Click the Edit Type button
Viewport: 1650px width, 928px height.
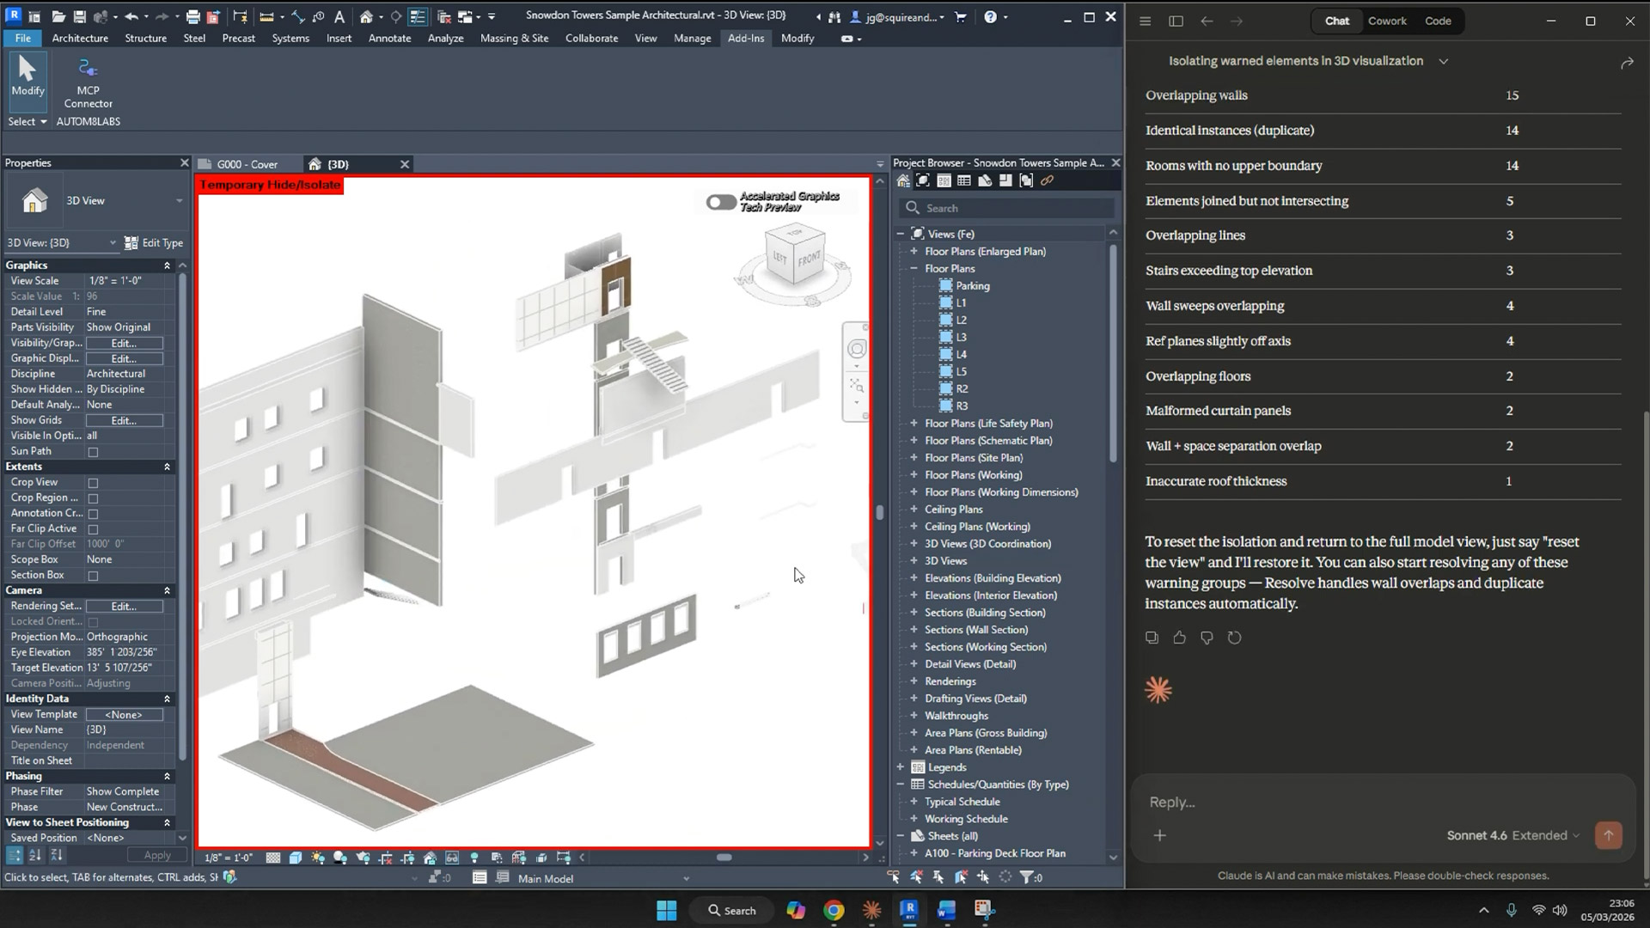[154, 243]
